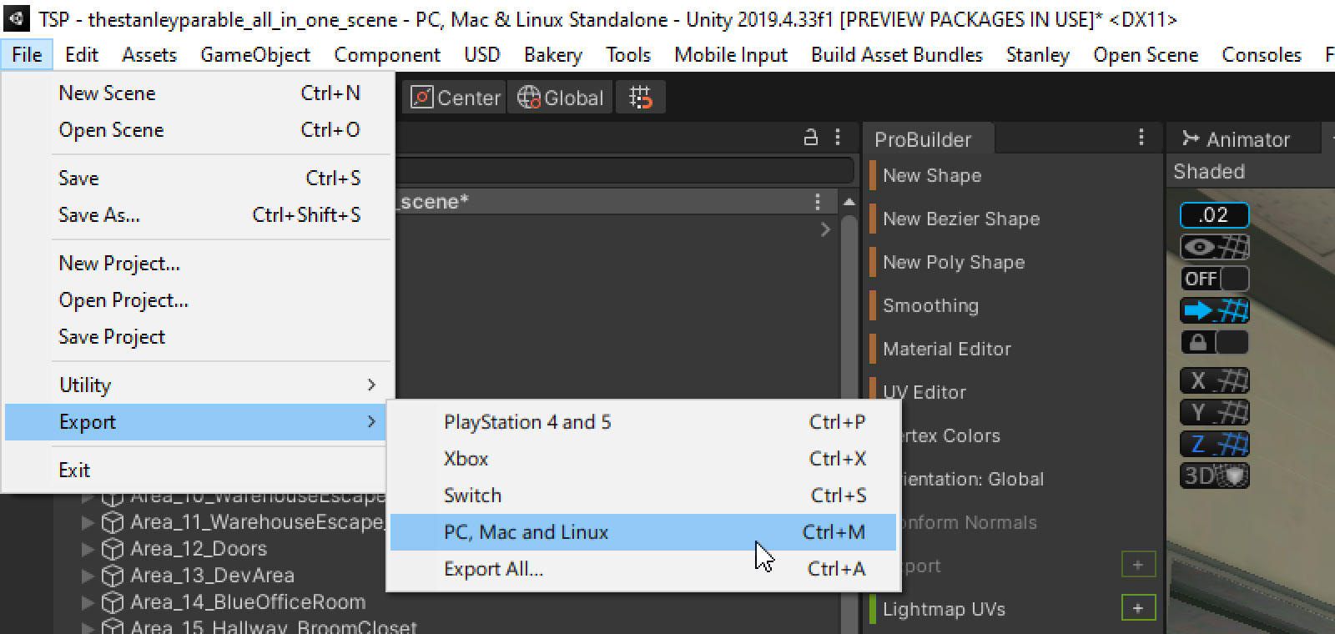
Task: Toggle Global handle rotation button
Action: 560,98
